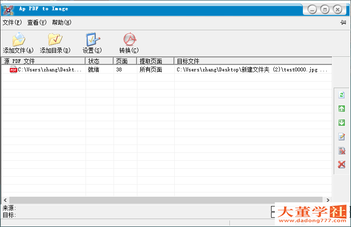The image size is (351, 227).
Task: Click the 目标文件 column header
Action: tap(253, 61)
